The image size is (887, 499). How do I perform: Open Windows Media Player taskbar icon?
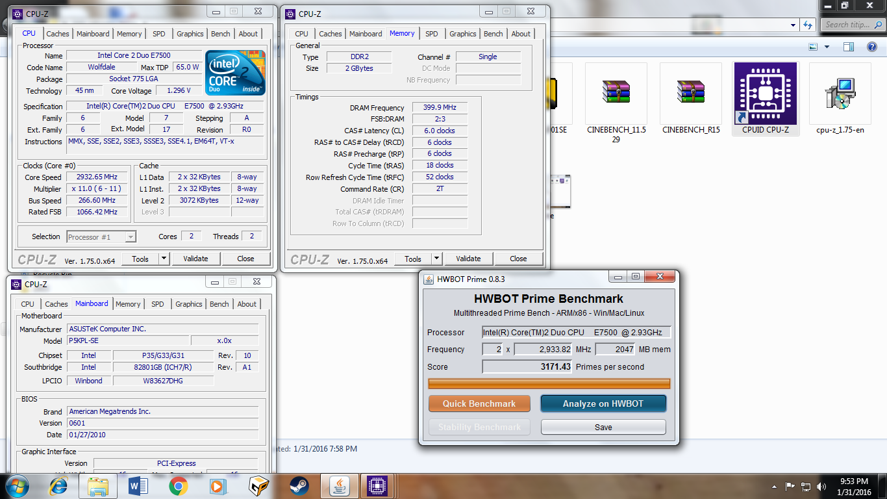(218, 486)
